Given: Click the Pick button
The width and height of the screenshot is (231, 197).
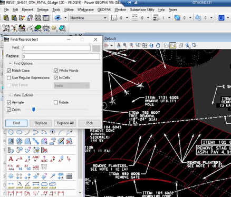Looking at the screenshot, I should coord(90,123).
